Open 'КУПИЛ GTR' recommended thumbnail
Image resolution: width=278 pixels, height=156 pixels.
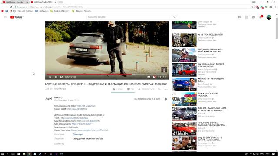[x=184, y=84]
